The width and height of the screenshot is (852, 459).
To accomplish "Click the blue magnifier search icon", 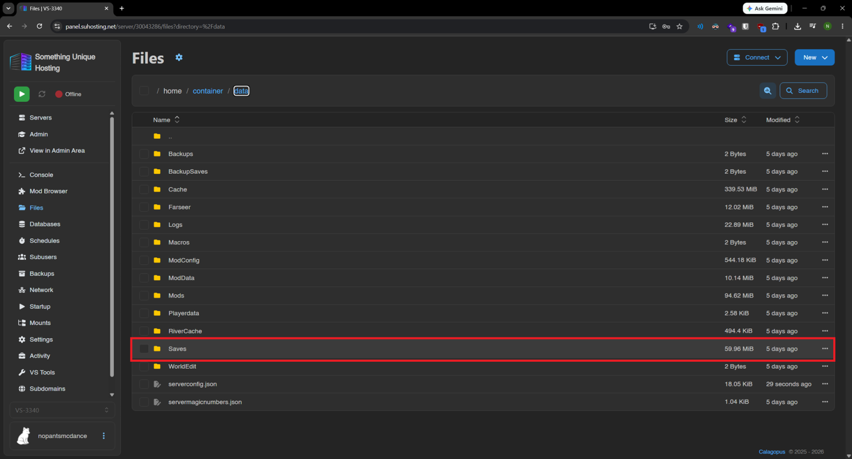I will point(768,91).
